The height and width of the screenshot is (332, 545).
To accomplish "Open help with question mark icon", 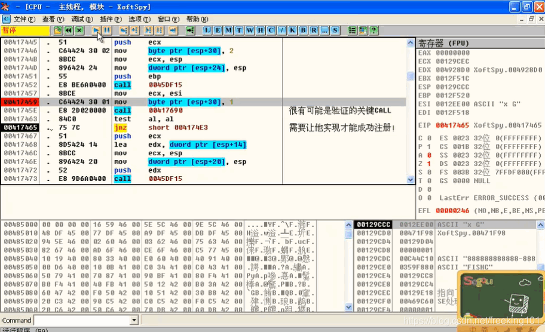I will [373, 30].
